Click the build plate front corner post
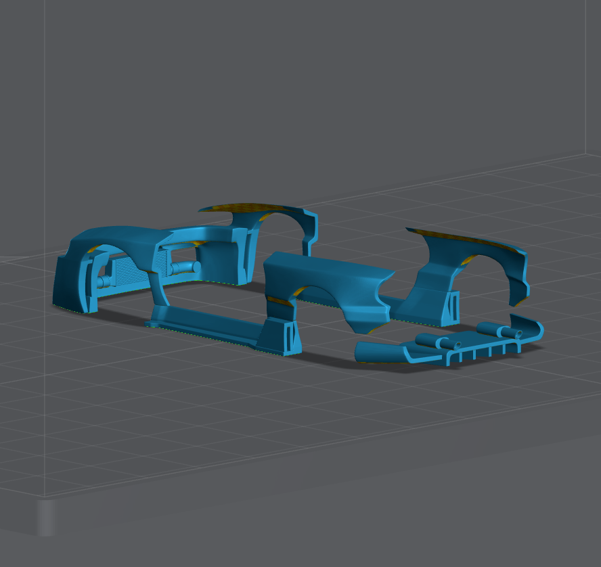Image resolution: width=601 pixels, height=567 pixels. [45, 518]
